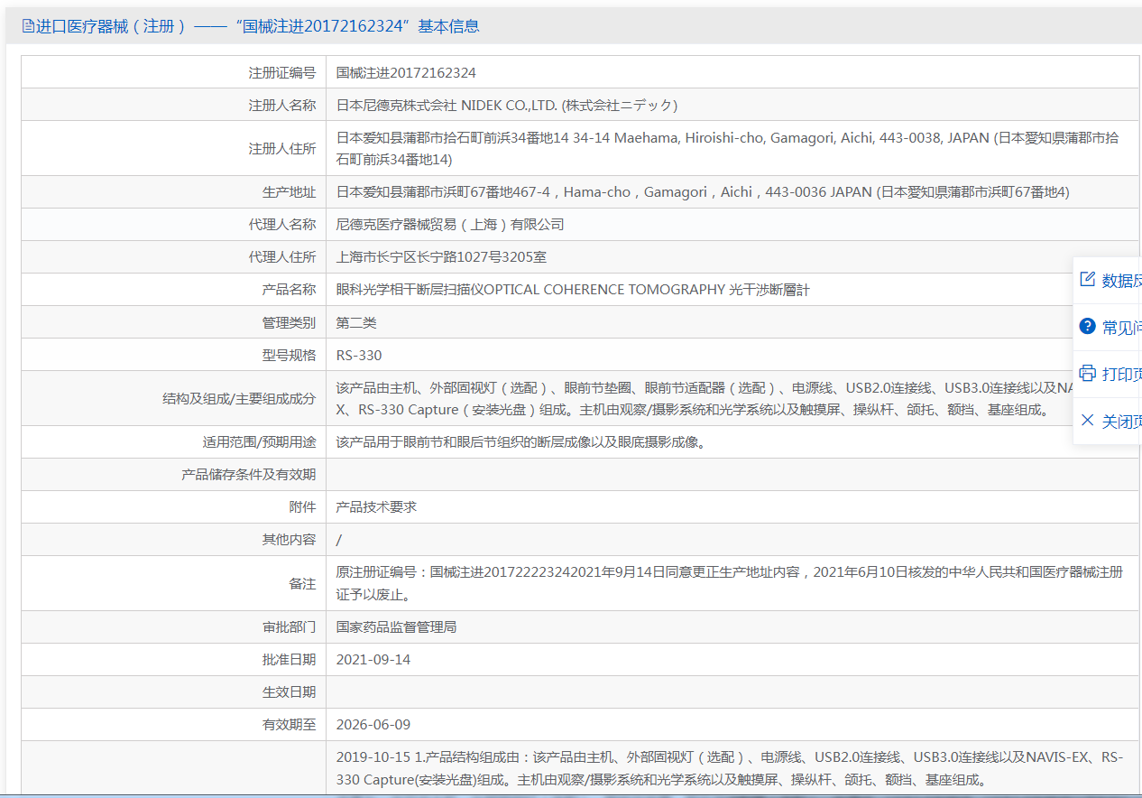1142x798 pixels.
Task: Click the 数据 edit icon in side panel
Action: (1088, 280)
